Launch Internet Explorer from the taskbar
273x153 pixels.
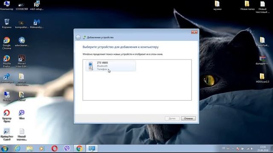(17, 149)
